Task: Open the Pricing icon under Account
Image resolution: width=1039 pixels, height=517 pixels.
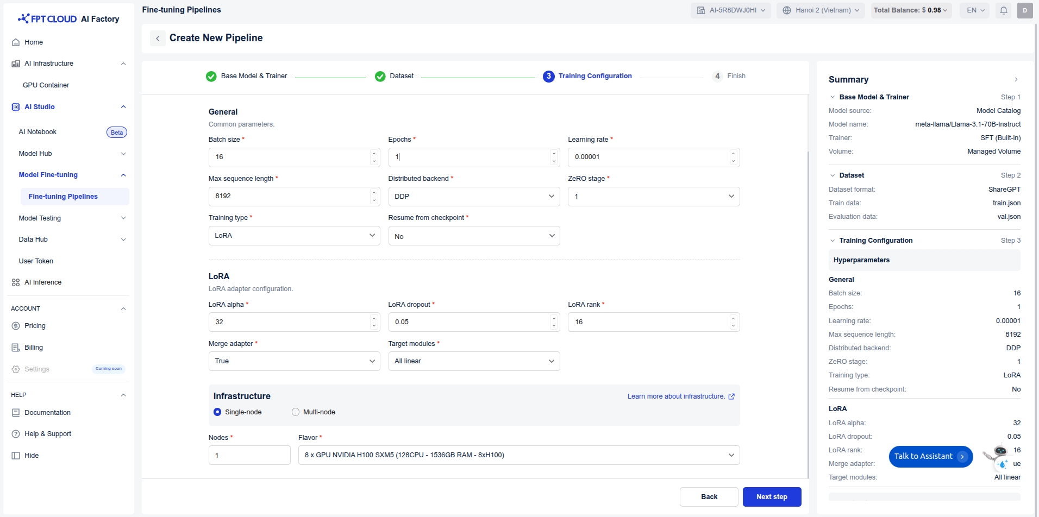Action: 16,326
